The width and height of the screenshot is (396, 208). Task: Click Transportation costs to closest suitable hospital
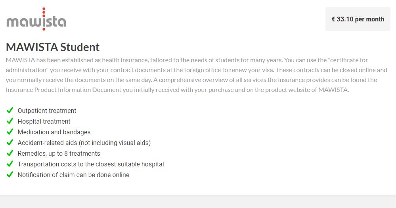(90, 164)
